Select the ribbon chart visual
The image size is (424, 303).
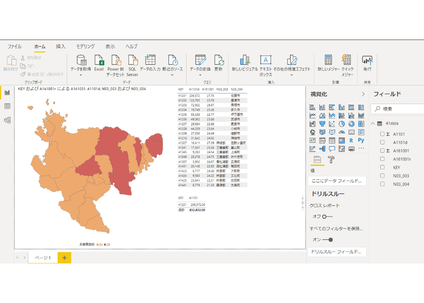[361, 116]
